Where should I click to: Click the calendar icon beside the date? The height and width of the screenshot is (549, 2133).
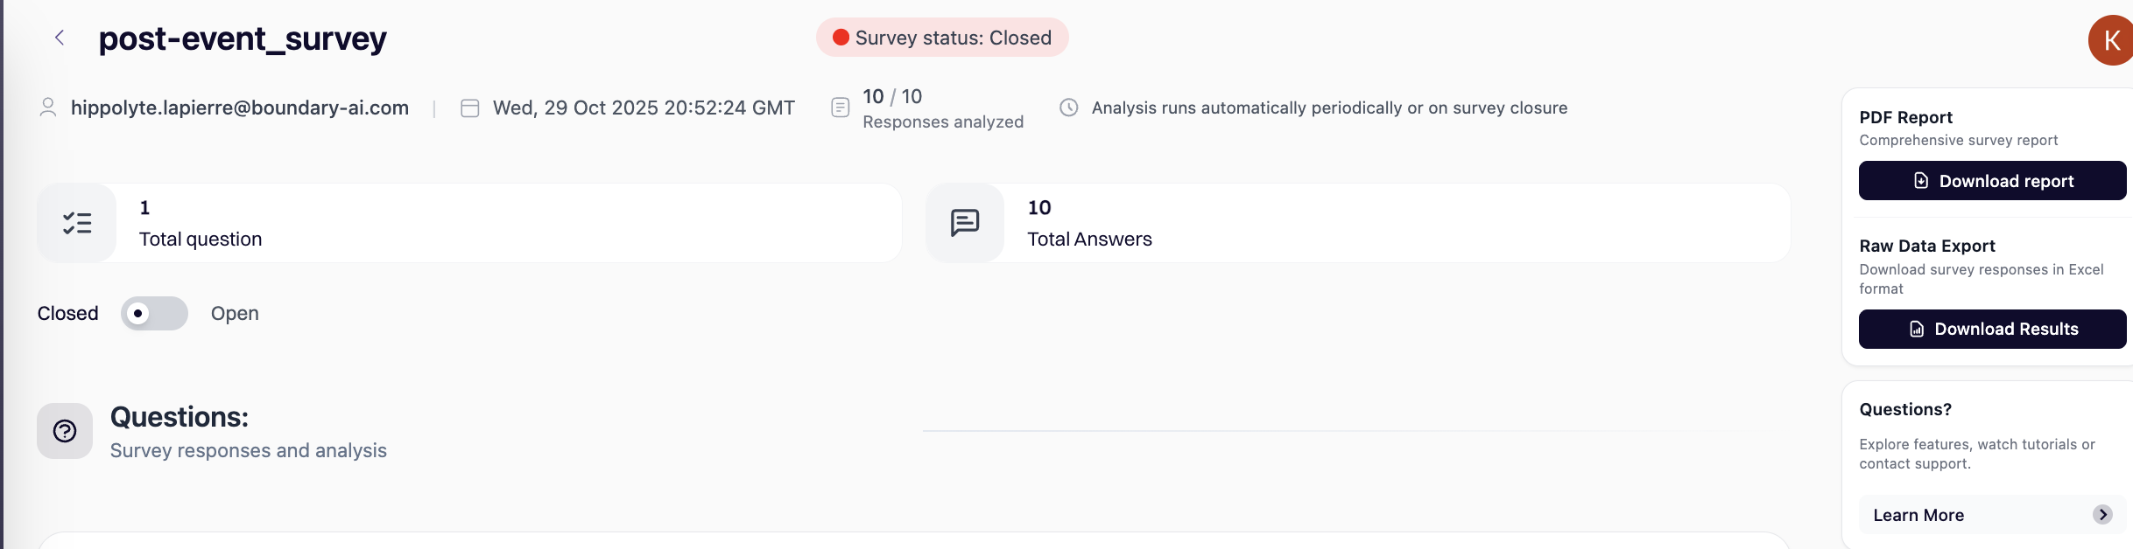pos(470,108)
